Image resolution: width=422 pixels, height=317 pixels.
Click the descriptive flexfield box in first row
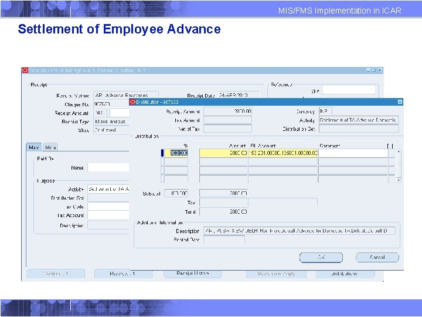tap(392, 153)
